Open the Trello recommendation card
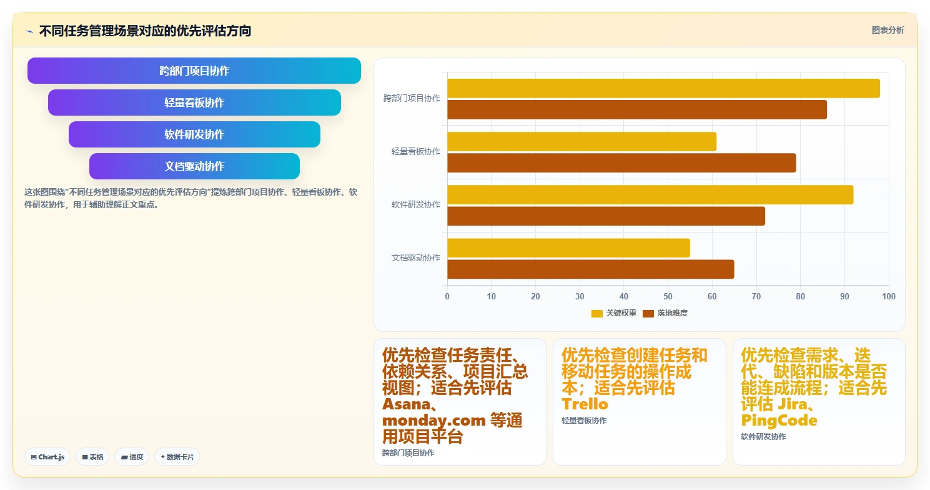Screen dimensions: 930x490 coord(639,402)
